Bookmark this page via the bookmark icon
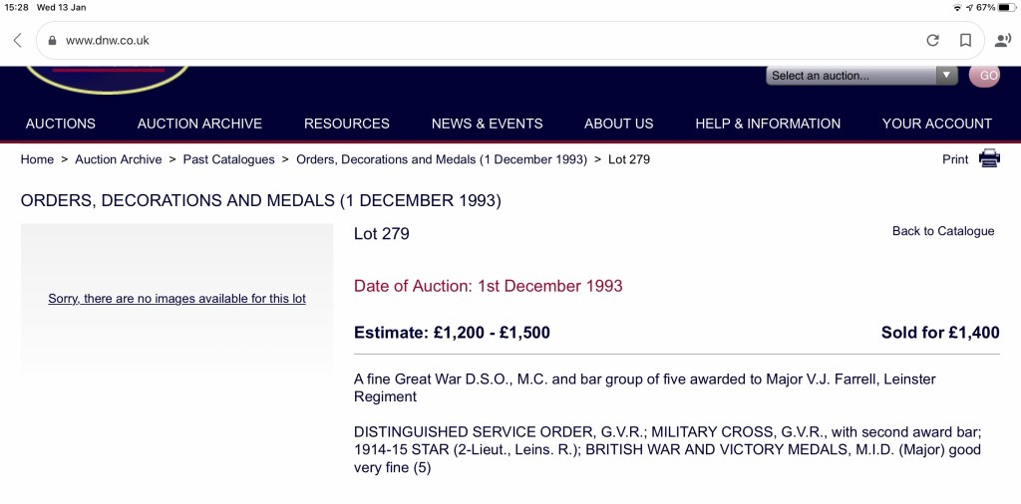The width and height of the screenshot is (1021, 504). (x=965, y=41)
